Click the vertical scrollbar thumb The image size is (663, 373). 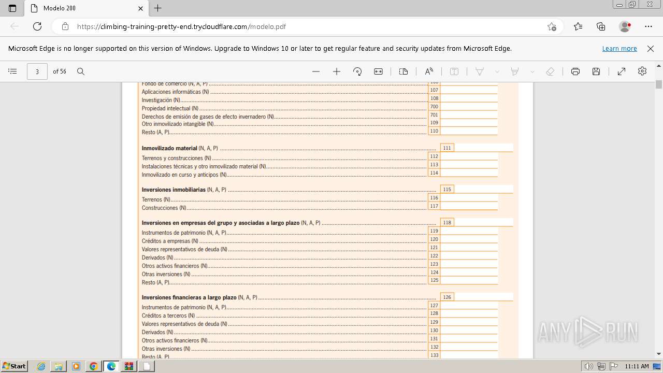[x=659, y=84]
